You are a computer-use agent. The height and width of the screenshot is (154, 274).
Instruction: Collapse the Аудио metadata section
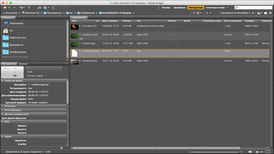coord(2,137)
